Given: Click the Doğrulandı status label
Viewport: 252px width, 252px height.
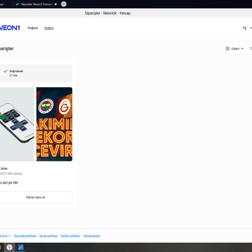Looking at the screenshot, I should [16, 71].
